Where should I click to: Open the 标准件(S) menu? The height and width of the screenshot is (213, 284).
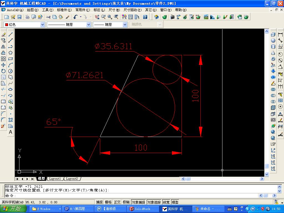click(64, 10)
